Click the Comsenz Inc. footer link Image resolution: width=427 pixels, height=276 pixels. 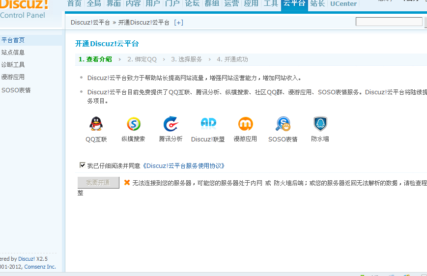40,267
